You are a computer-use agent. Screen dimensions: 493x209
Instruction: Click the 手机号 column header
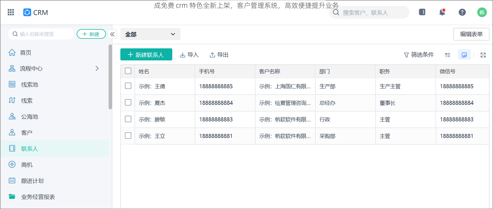(x=225, y=71)
